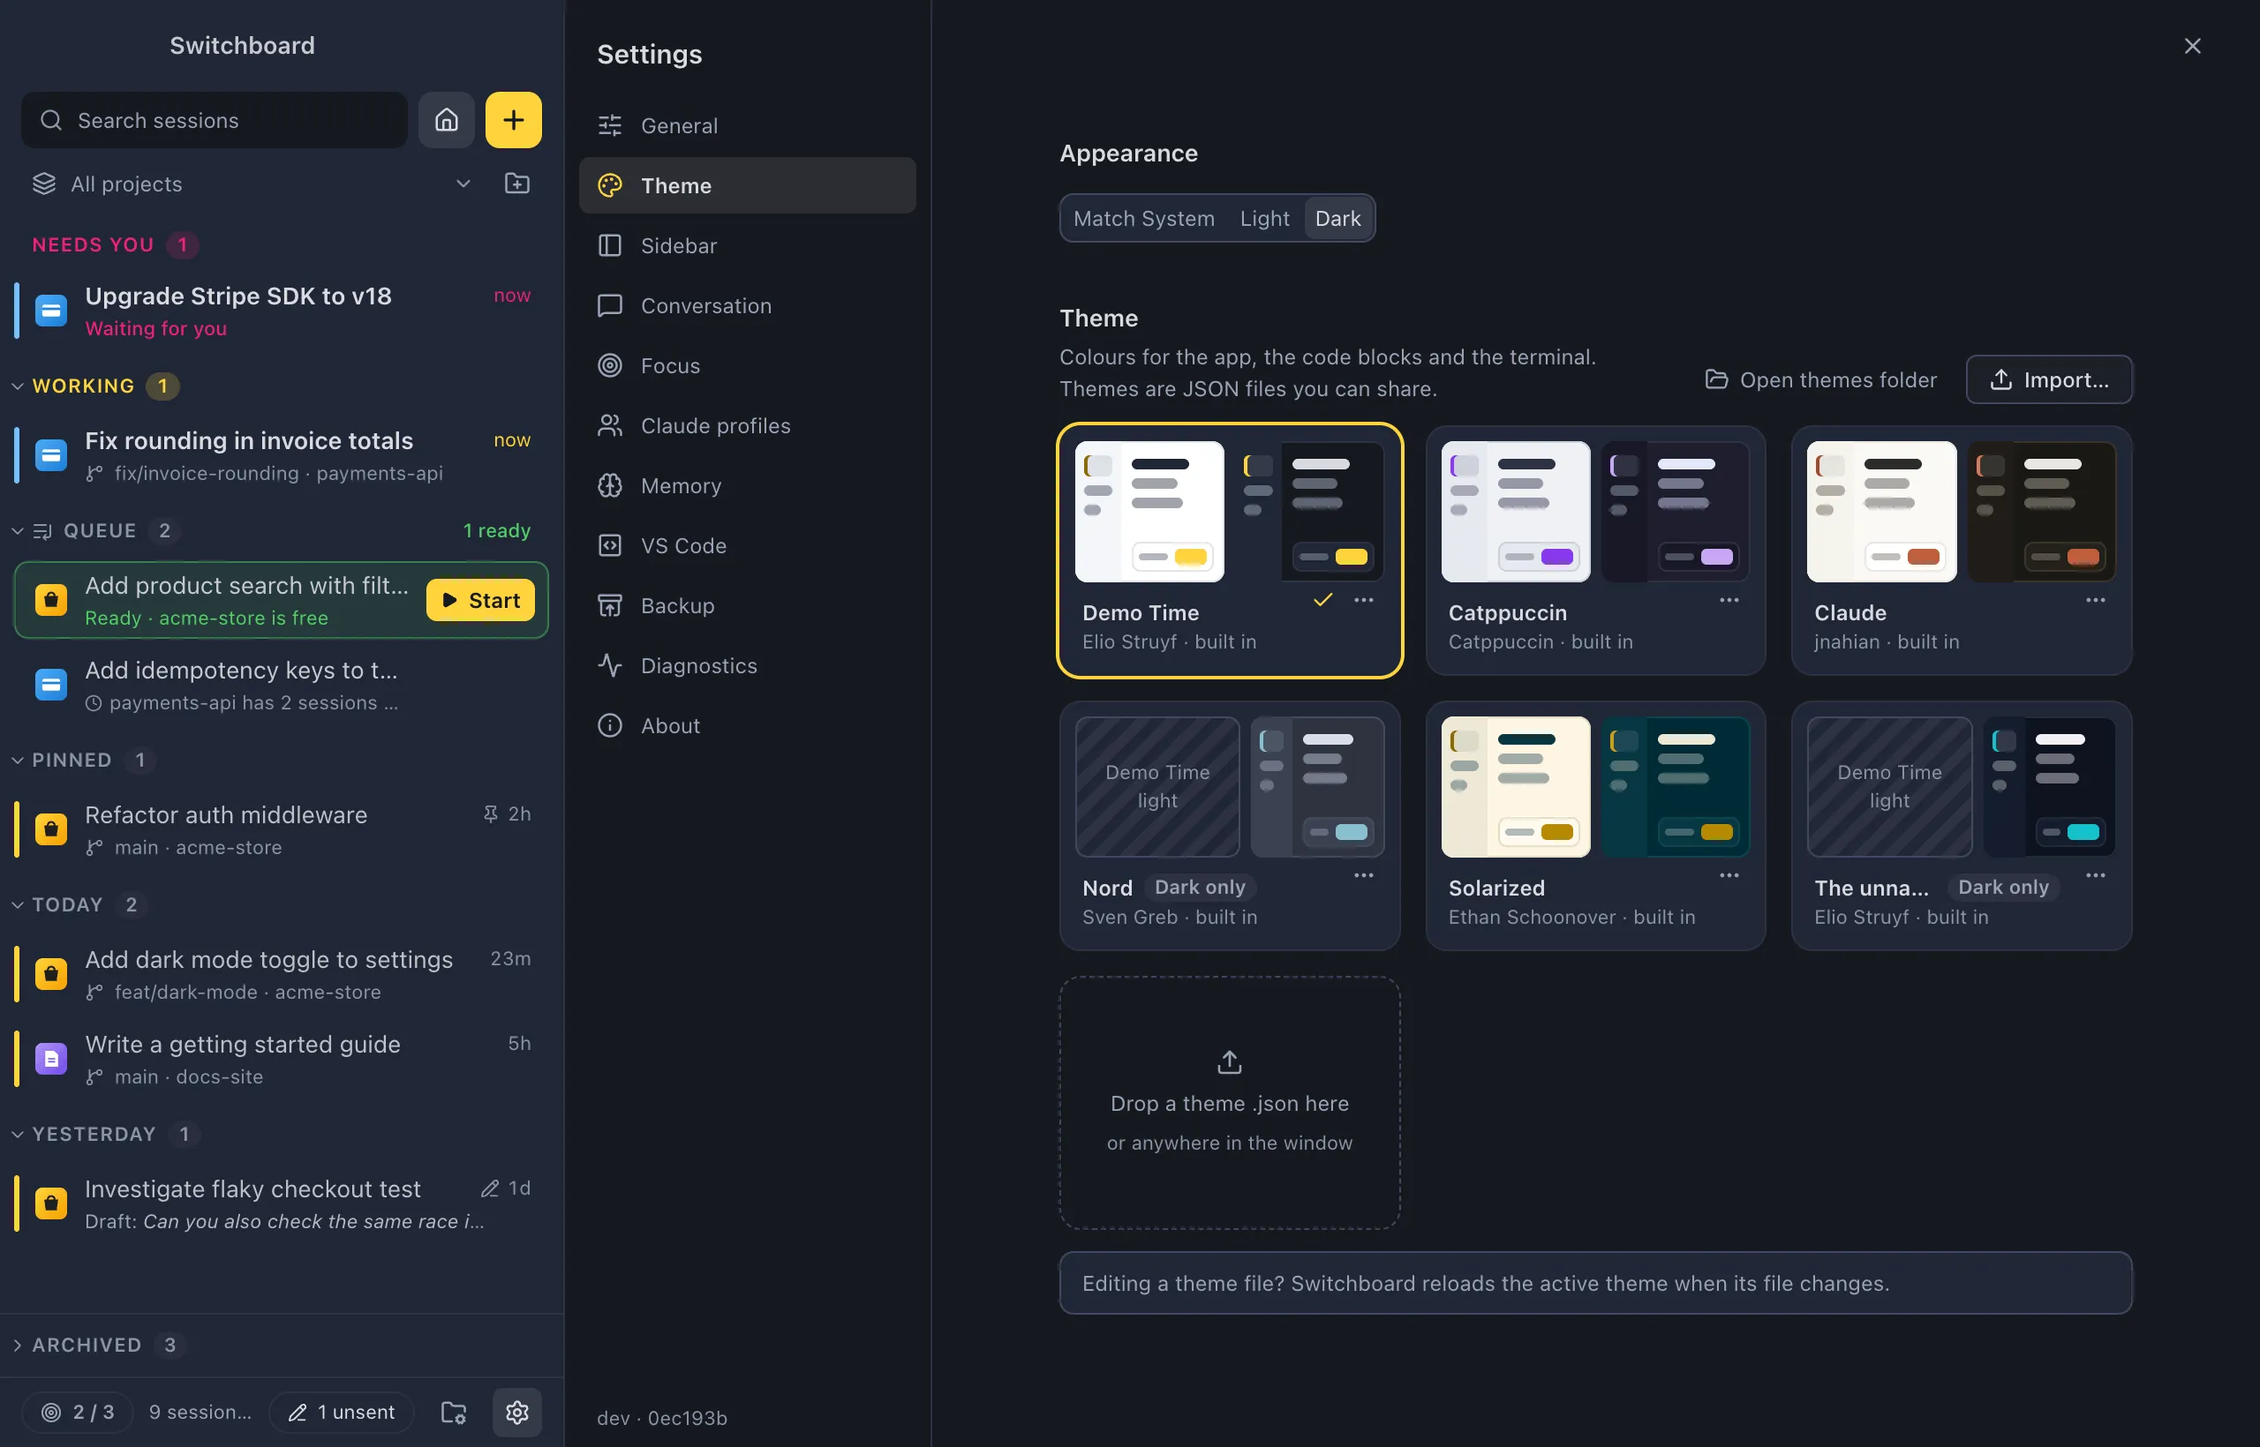This screenshot has height=1447, width=2260.
Task: Click the folder settings icon in the bottom bar
Action: [x=454, y=1413]
